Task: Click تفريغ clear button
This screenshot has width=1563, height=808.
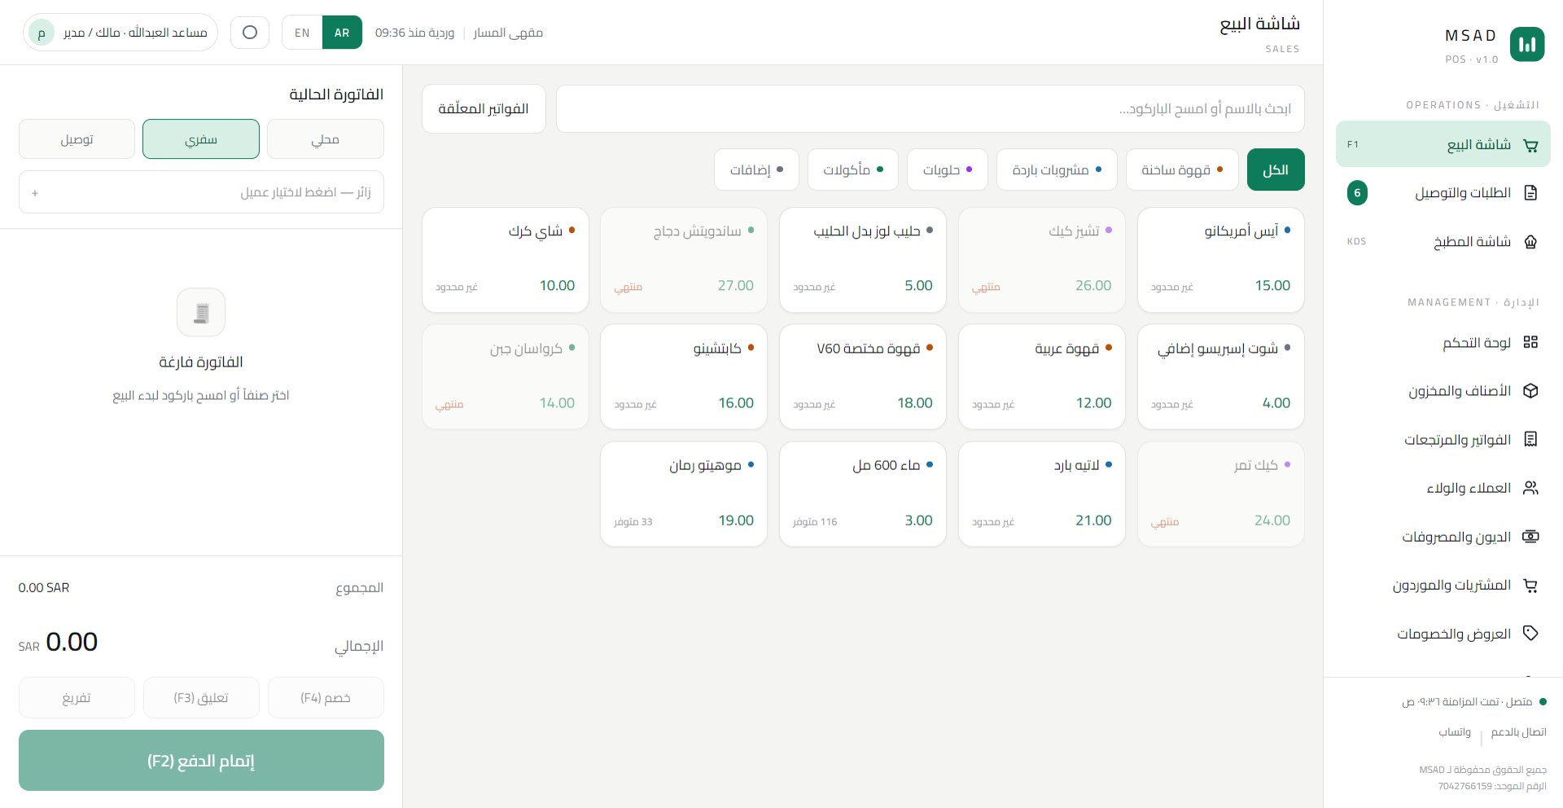Action: point(77,698)
